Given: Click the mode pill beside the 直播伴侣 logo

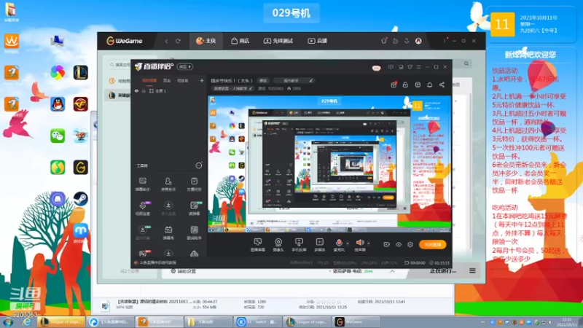Looking at the screenshot, I should point(185,66).
